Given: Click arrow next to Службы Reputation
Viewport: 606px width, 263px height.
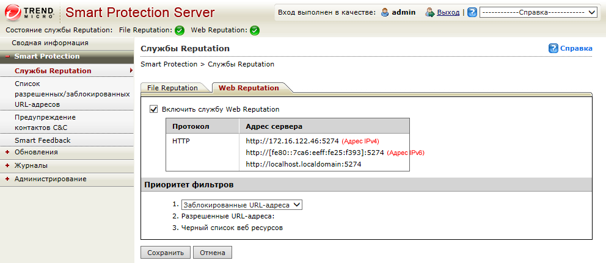Looking at the screenshot, I should (131, 71).
